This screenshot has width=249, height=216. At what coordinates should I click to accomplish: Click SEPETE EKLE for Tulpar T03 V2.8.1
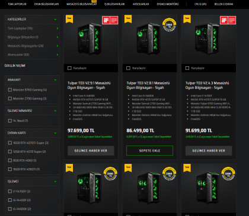[149, 151]
